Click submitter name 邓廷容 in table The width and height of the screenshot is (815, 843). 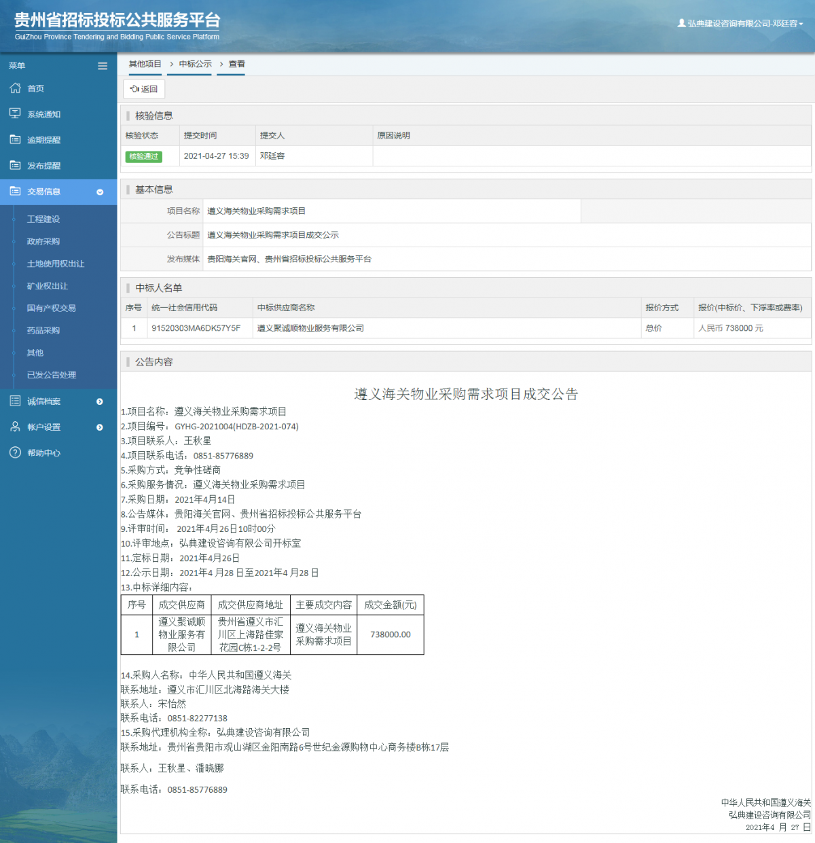click(x=272, y=156)
